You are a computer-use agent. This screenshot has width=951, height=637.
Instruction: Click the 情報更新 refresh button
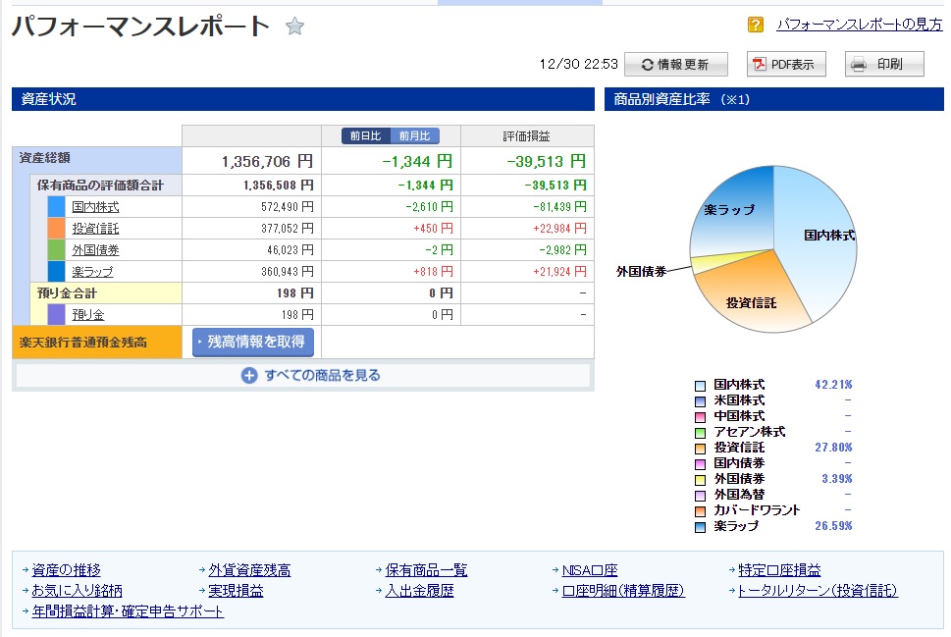675,65
